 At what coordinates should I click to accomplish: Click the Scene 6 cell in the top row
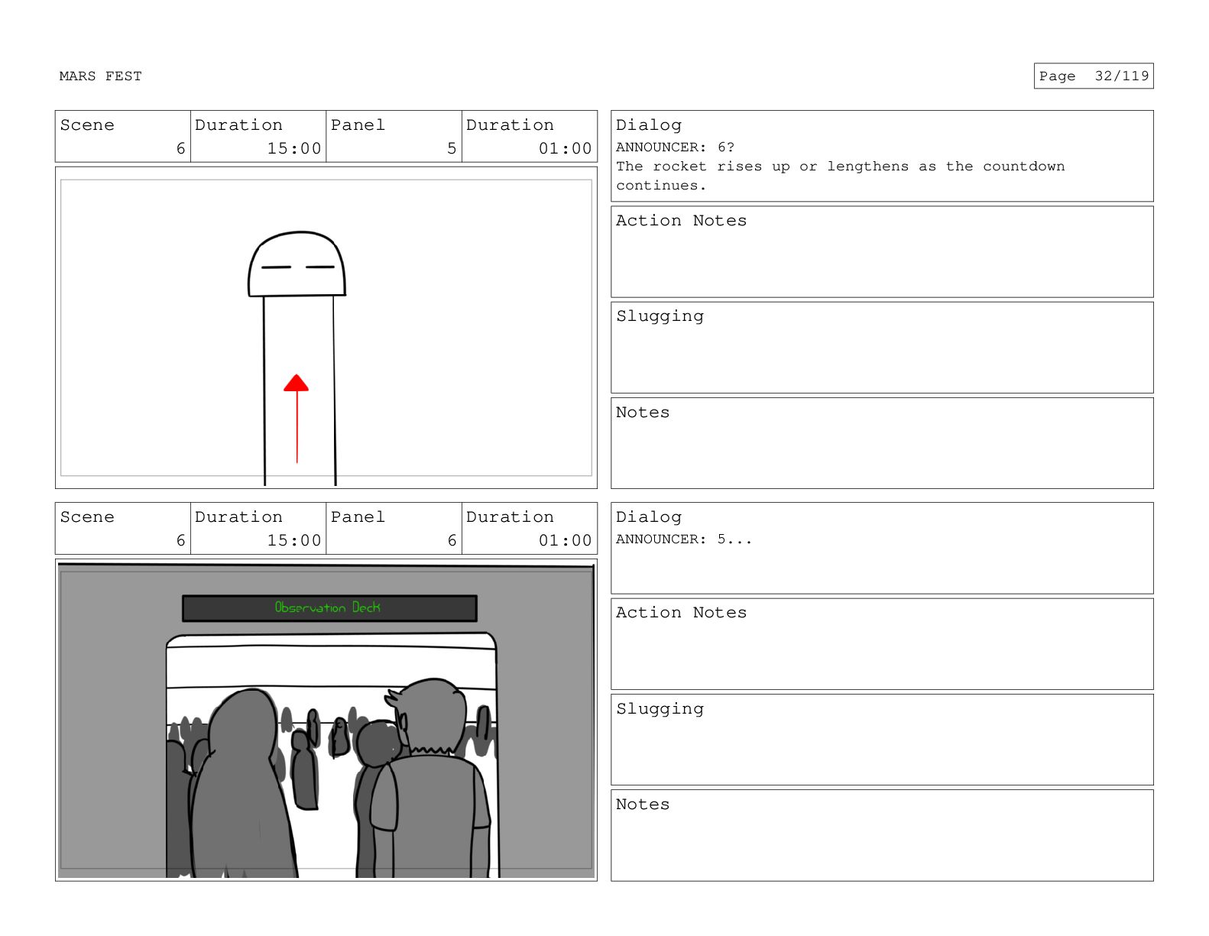pos(123,137)
